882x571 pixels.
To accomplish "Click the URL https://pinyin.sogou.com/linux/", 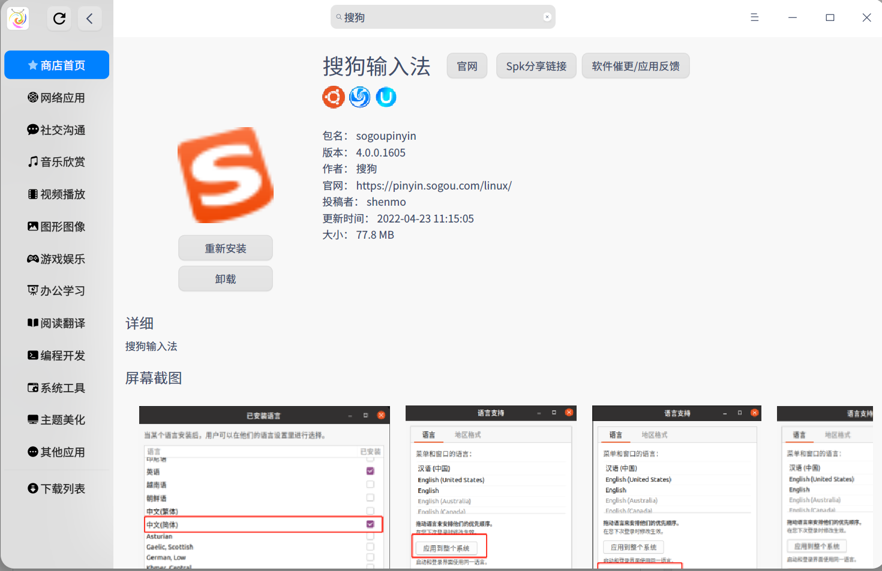I will point(434,185).
